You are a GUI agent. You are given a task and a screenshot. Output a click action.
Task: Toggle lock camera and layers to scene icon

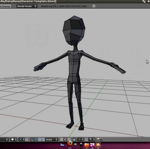74,139
